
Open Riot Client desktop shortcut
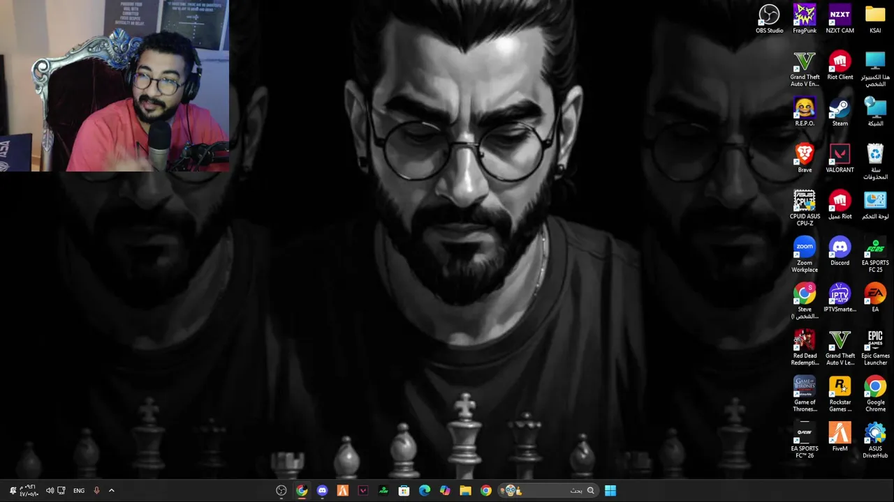coord(840,66)
